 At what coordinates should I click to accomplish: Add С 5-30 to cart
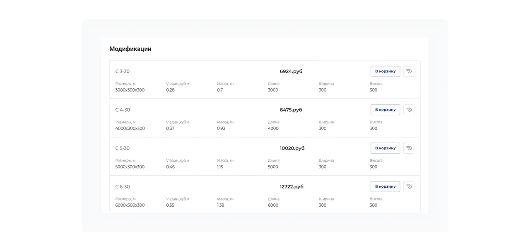(385, 148)
